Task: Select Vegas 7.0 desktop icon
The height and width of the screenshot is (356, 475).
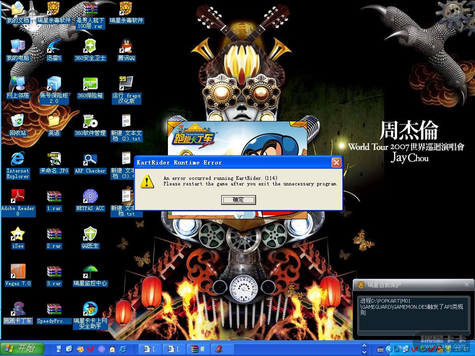Action: (x=18, y=275)
